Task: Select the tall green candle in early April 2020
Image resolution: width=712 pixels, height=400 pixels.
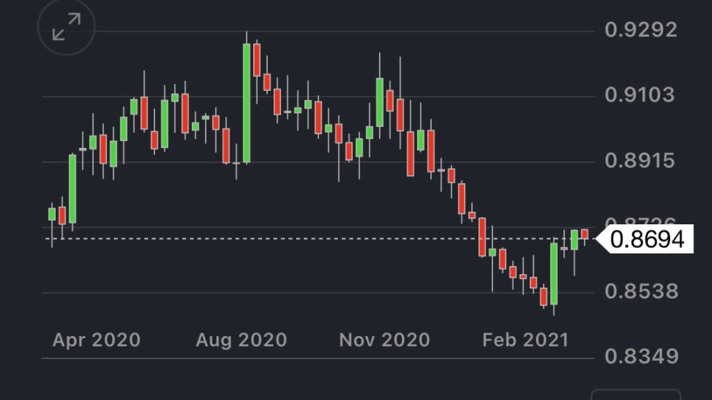Action: tap(72, 187)
